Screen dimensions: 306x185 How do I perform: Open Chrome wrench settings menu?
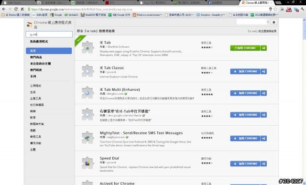302,9
